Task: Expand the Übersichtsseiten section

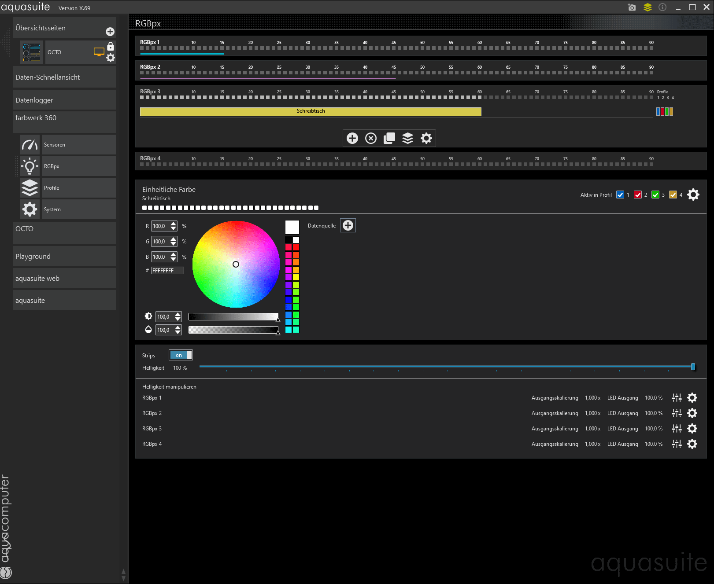Action: (65, 28)
